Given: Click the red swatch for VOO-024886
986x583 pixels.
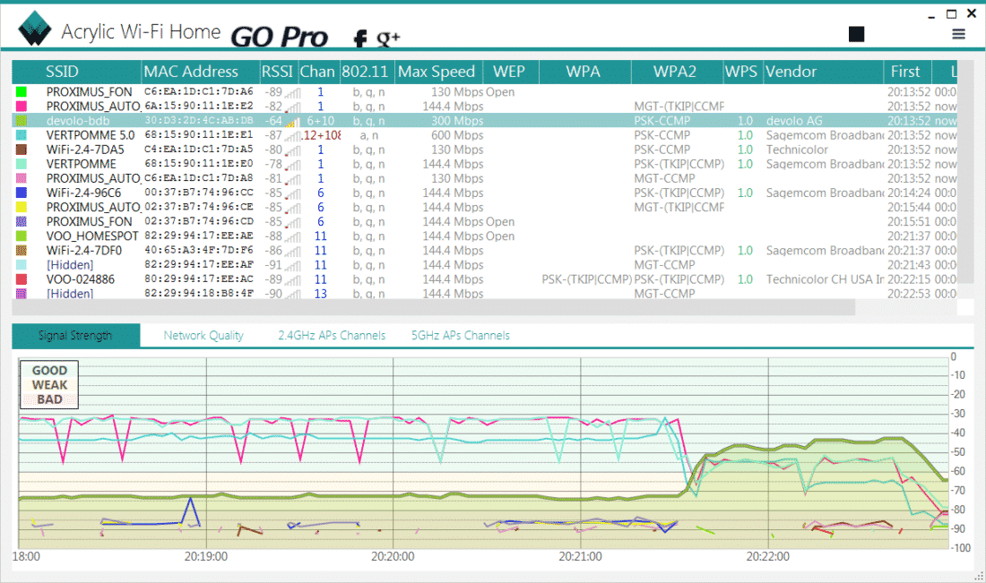Looking at the screenshot, I should pos(22,279).
